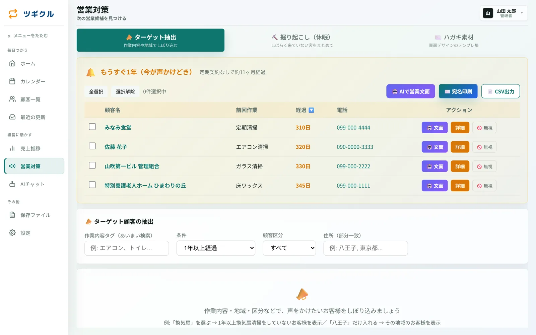Open 山吹第一ビル 管理組合 customer link

pos(132,166)
